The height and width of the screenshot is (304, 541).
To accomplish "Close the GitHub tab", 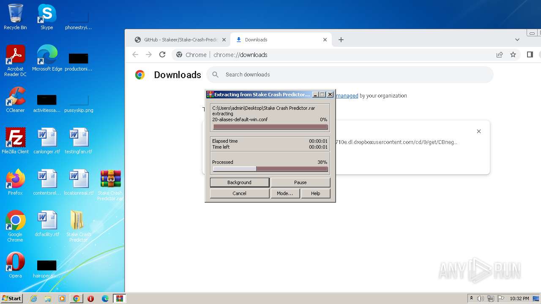I will tap(224, 40).
